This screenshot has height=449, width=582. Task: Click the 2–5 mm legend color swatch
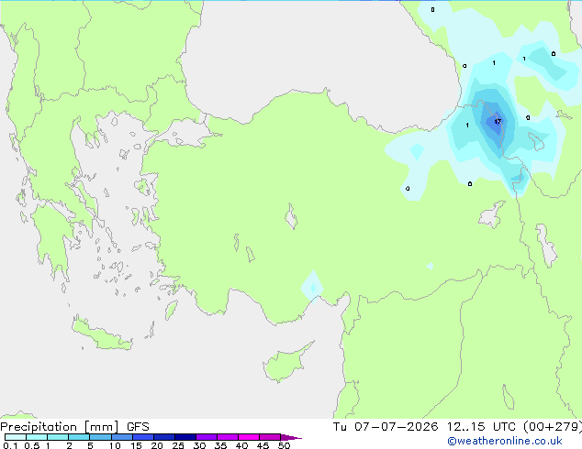click(x=79, y=437)
